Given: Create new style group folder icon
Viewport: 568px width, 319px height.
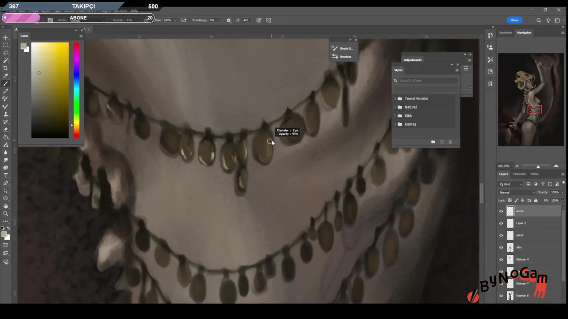Looking at the screenshot, I should coord(433,142).
